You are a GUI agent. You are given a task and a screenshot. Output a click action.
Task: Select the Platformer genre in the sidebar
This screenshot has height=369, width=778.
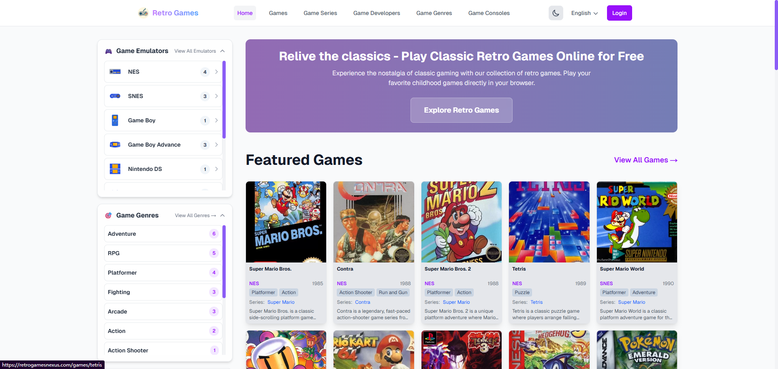point(163,273)
